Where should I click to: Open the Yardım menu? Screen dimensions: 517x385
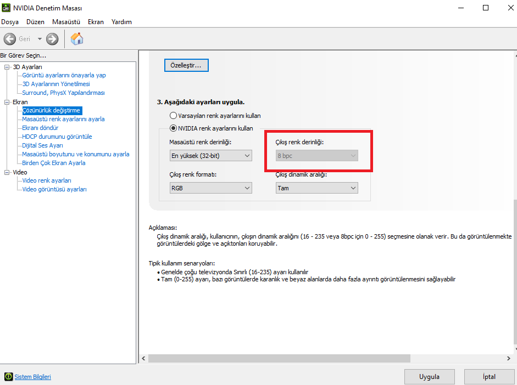121,22
